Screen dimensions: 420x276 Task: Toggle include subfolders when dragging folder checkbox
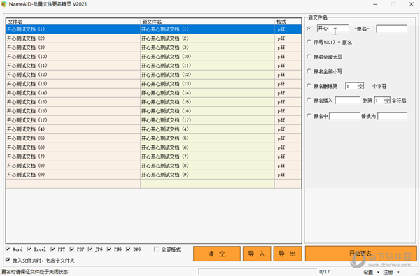8,260
